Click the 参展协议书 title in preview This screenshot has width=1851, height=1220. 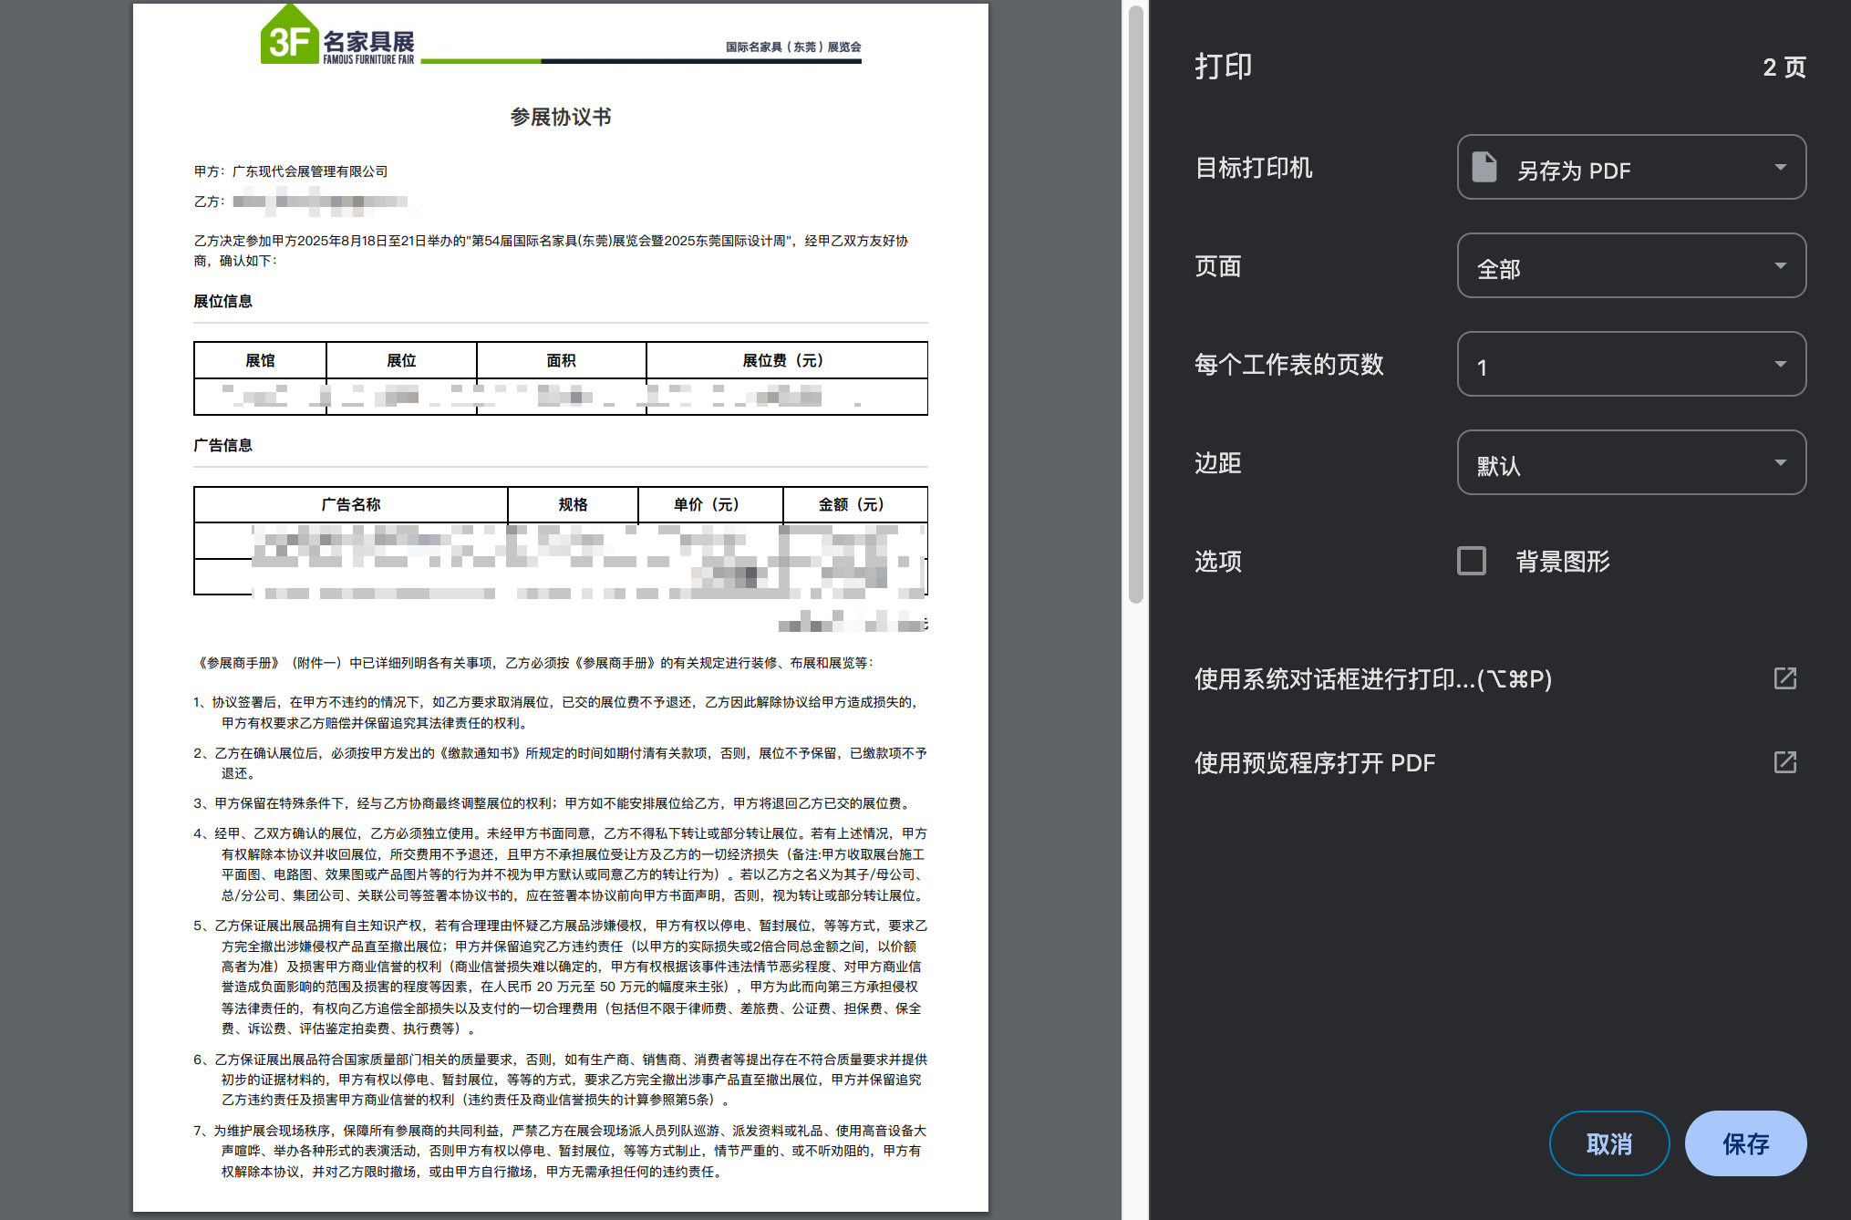click(x=560, y=117)
